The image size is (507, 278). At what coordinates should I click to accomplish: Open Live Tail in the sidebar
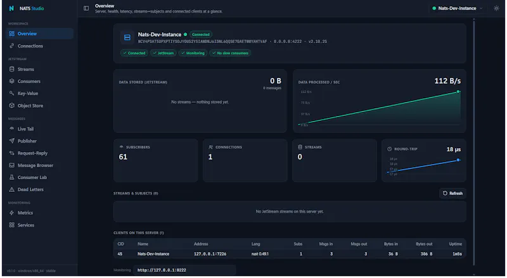click(x=39, y=129)
